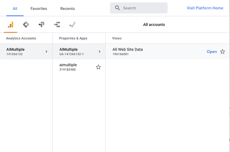Click the magnifier icon in Search

(117, 8)
